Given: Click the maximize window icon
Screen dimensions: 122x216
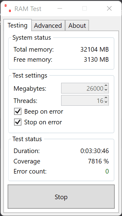Looking at the screenshot, I should [x=84, y=9].
